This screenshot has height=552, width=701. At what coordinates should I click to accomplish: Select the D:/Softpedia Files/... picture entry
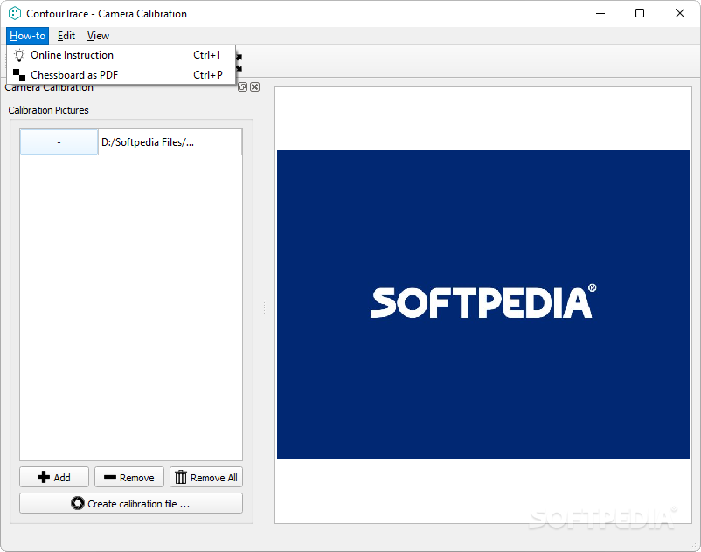tap(170, 142)
